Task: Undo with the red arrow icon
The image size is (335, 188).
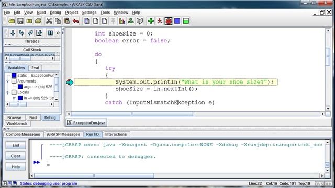Action: (x=75, y=21)
